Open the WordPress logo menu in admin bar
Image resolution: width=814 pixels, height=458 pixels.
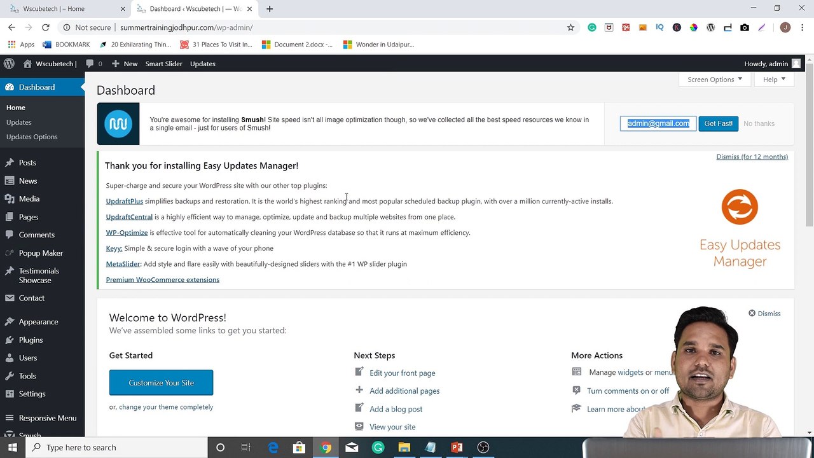(x=9, y=64)
